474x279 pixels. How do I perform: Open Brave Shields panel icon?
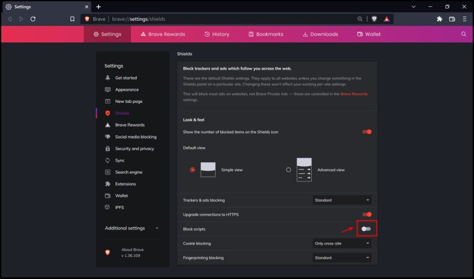click(374, 19)
